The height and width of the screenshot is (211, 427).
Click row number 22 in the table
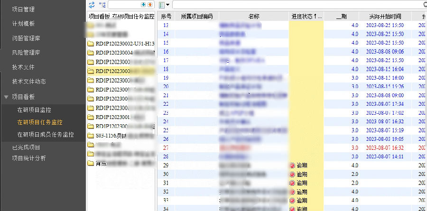tap(166, 104)
